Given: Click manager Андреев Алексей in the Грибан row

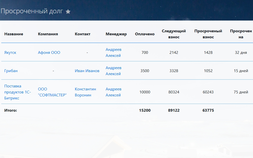Looking at the screenshot, I should (113, 71).
